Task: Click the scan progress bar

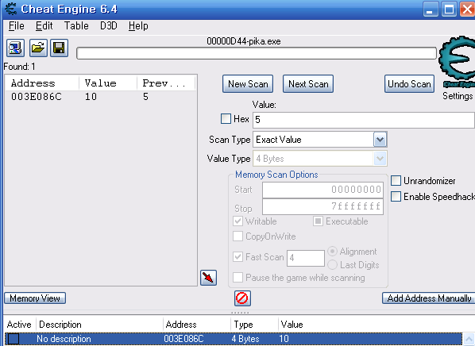Action: pos(257,53)
